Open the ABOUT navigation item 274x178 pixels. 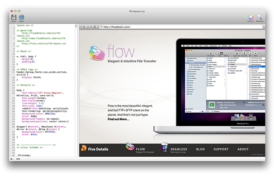point(243,149)
